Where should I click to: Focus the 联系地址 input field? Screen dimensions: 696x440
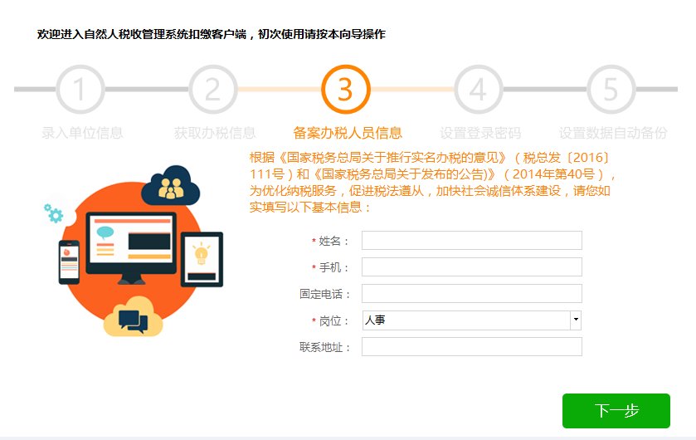(x=472, y=347)
